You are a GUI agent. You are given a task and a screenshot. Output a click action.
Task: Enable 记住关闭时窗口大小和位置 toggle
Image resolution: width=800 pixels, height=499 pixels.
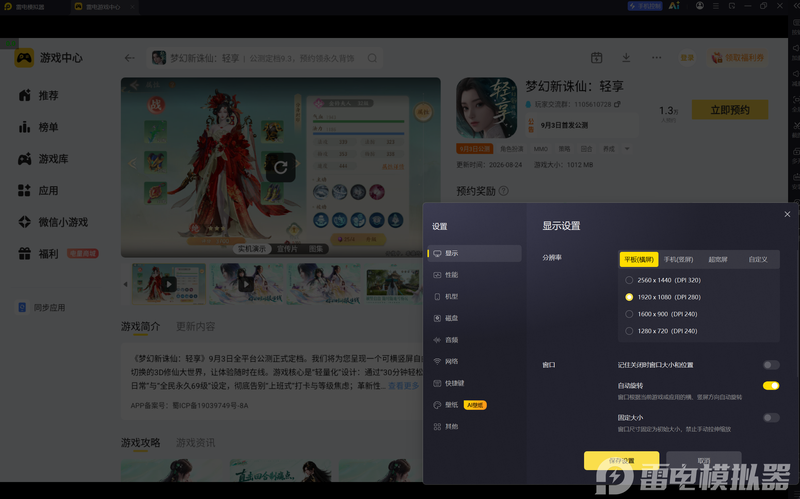(x=771, y=365)
